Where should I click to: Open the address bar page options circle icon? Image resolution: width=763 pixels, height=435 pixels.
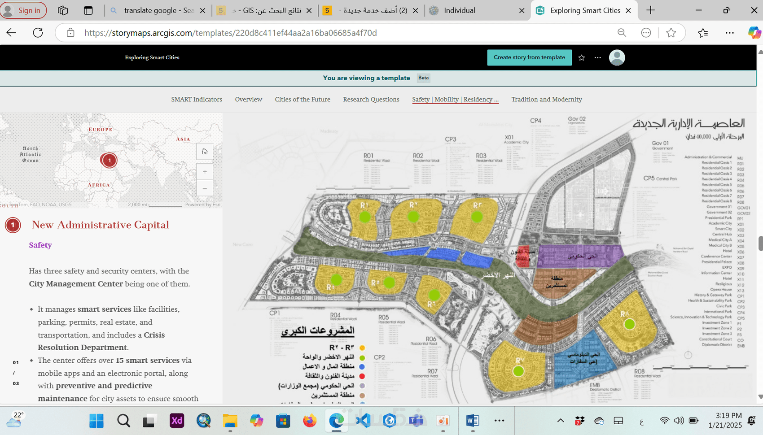[x=646, y=33]
